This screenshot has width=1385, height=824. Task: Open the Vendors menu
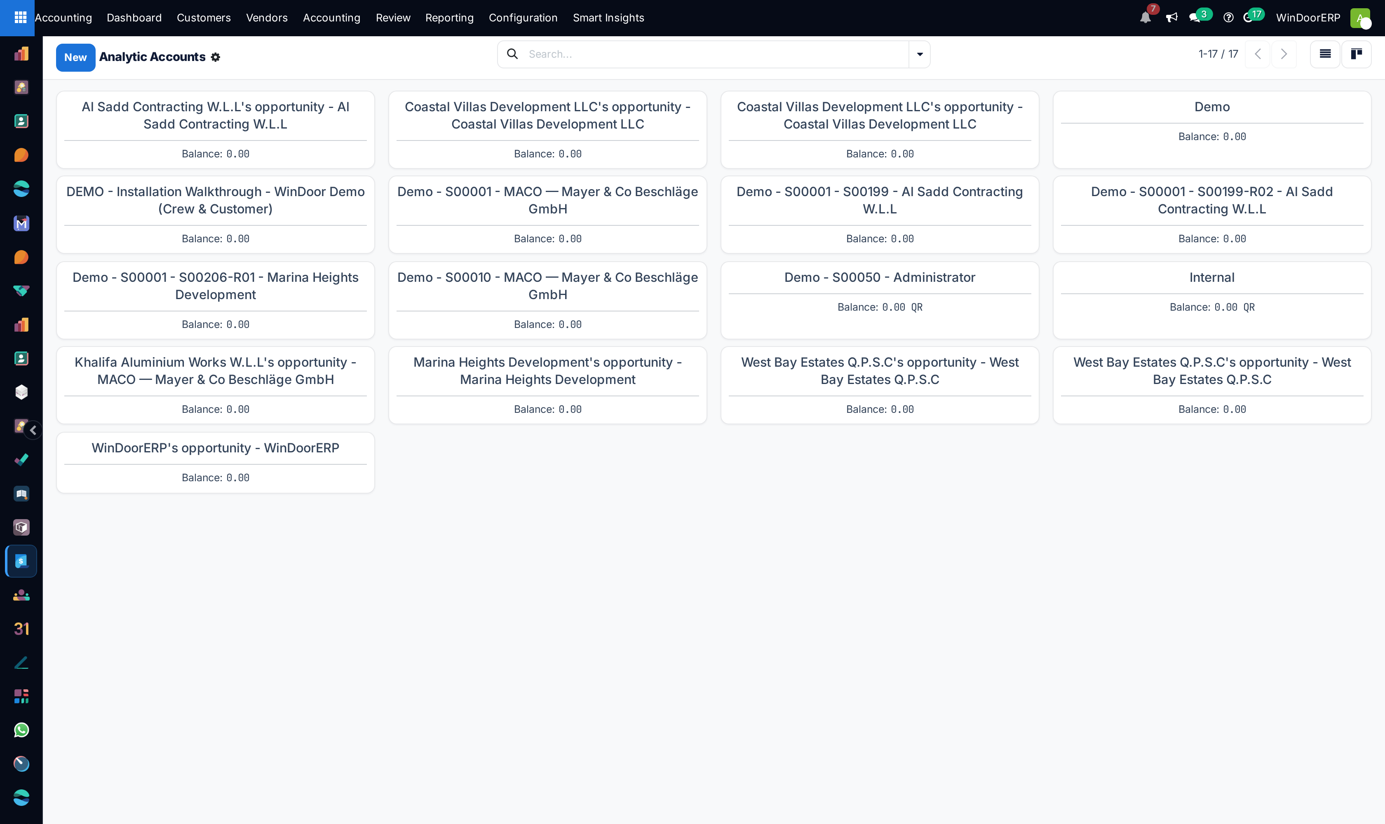click(267, 18)
